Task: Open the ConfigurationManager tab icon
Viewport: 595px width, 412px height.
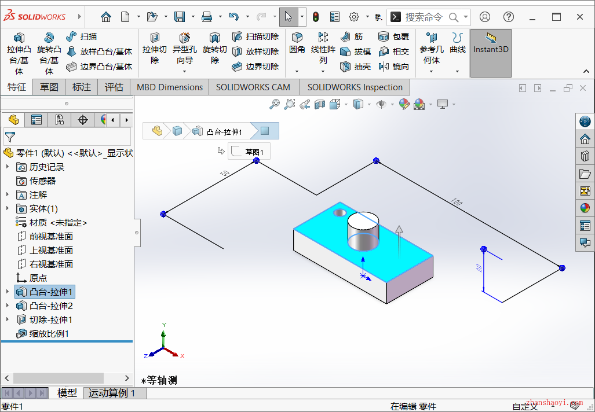Action: pyautogui.click(x=59, y=120)
